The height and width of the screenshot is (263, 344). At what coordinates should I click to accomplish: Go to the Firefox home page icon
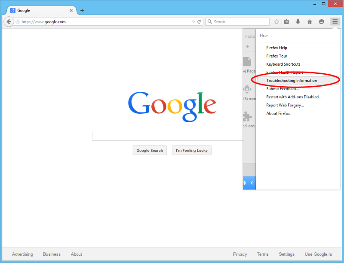click(310, 22)
